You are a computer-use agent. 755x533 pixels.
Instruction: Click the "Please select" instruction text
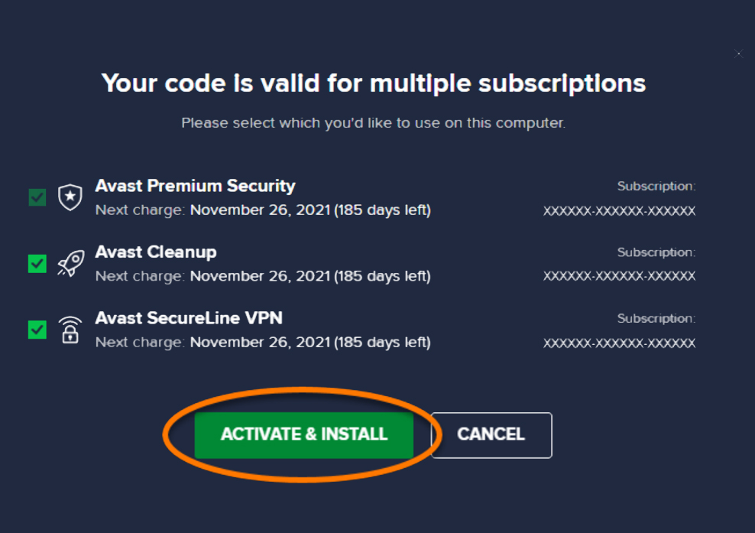pos(373,122)
